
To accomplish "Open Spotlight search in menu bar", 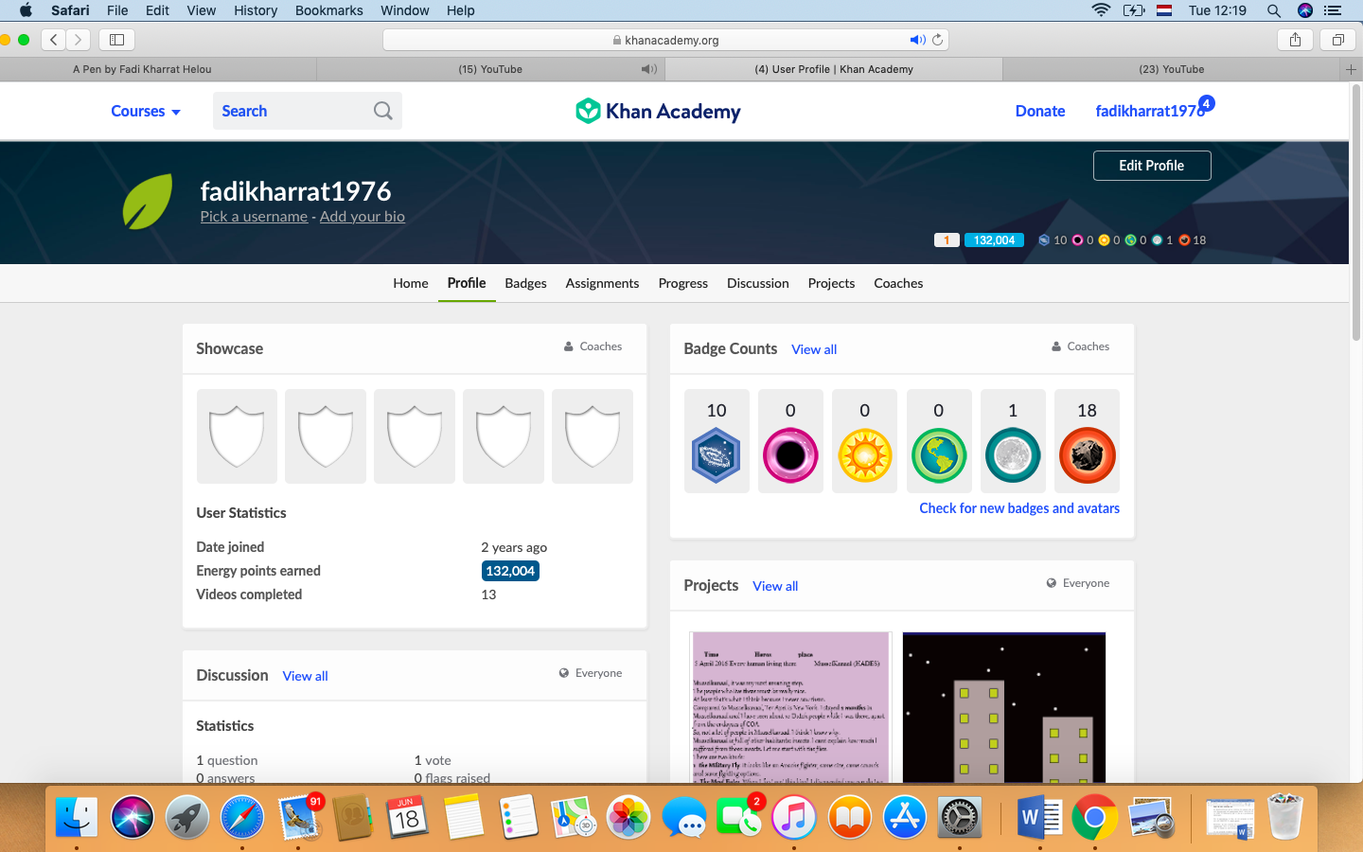I will tap(1274, 10).
